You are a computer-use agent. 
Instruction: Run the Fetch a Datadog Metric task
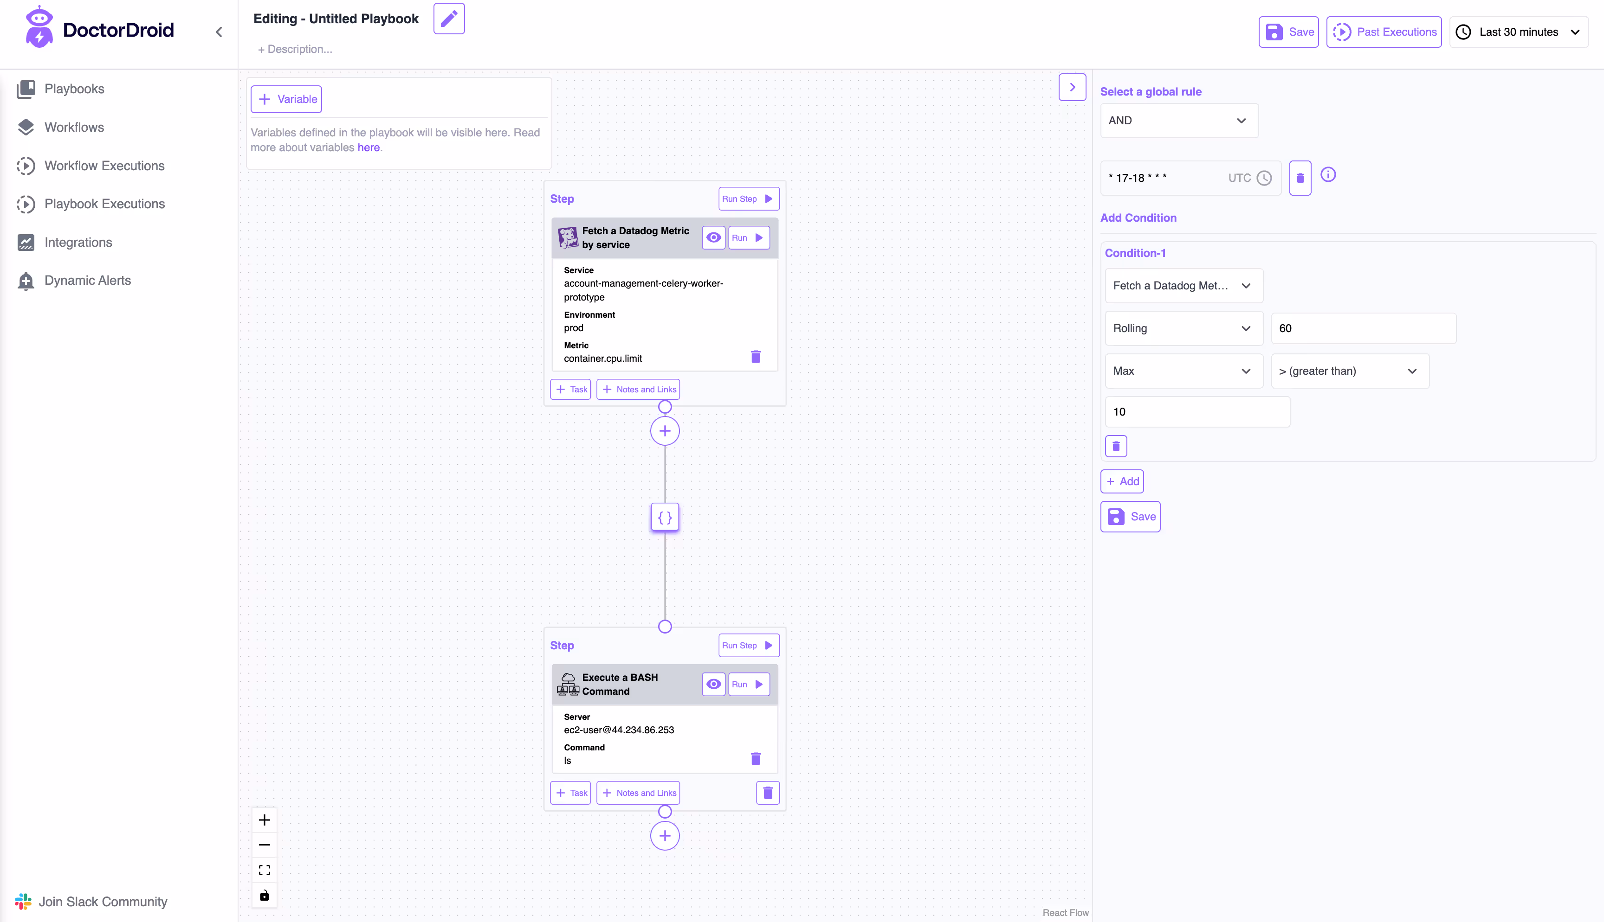(748, 237)
